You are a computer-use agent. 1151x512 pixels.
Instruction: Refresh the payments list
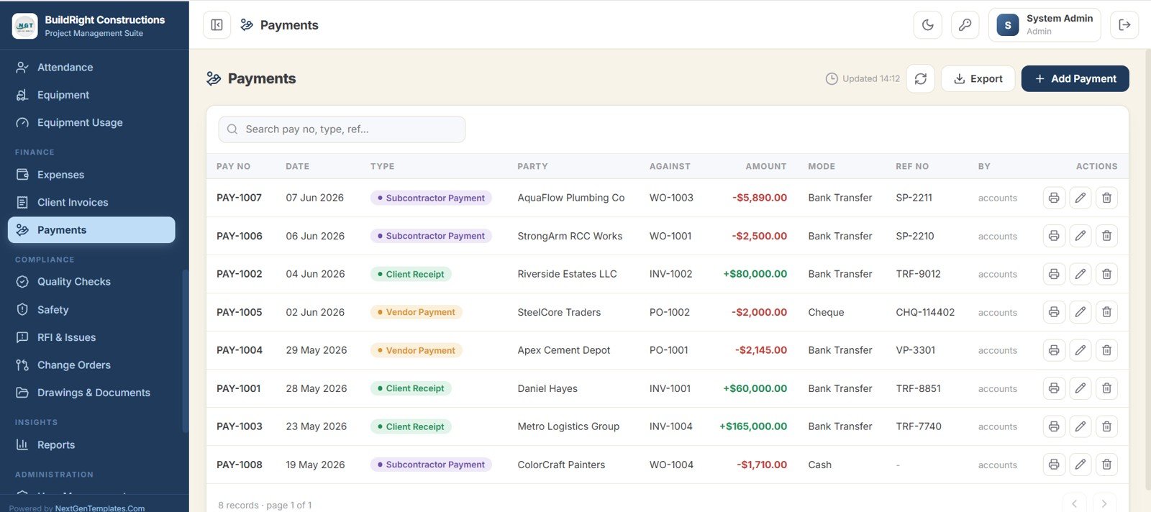pos(921,79)
